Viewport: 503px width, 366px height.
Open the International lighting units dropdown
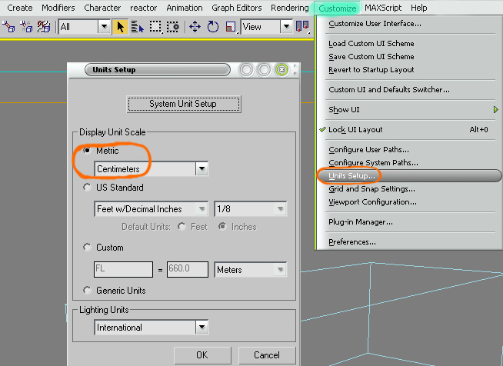pos(202,328)
